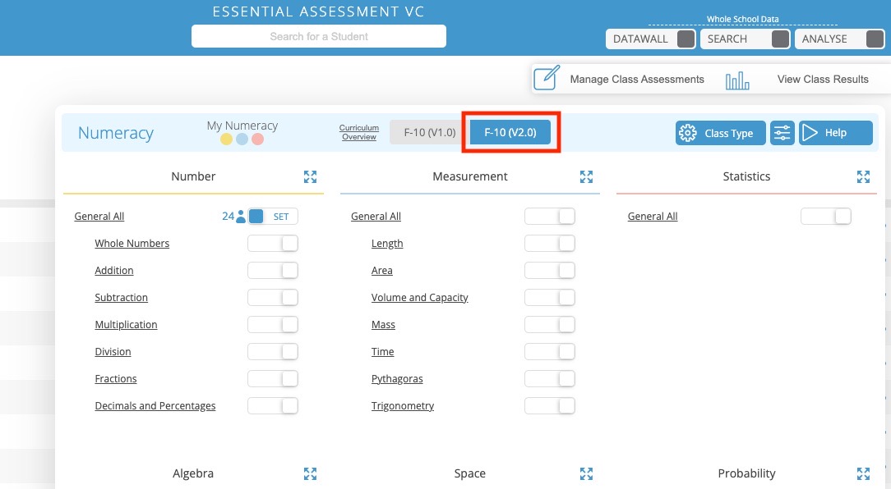Open the filter sliders icon beside Class Type

point(782,132)
